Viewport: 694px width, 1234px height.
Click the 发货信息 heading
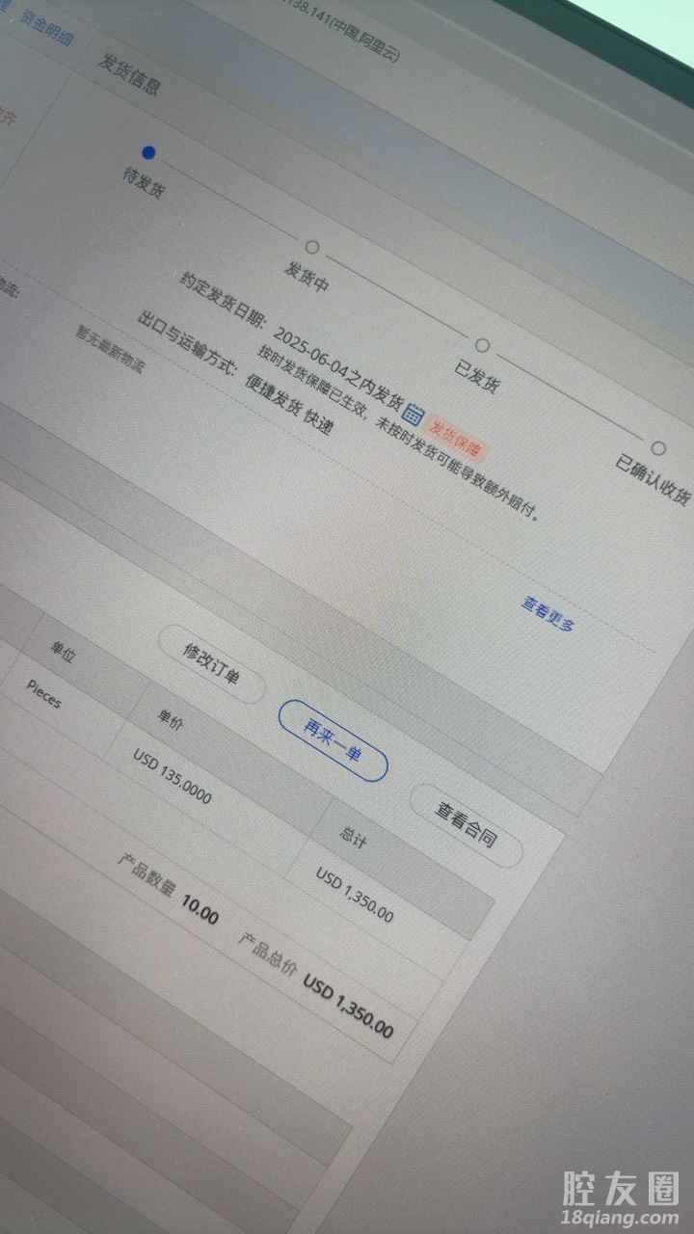click(128, 73)
